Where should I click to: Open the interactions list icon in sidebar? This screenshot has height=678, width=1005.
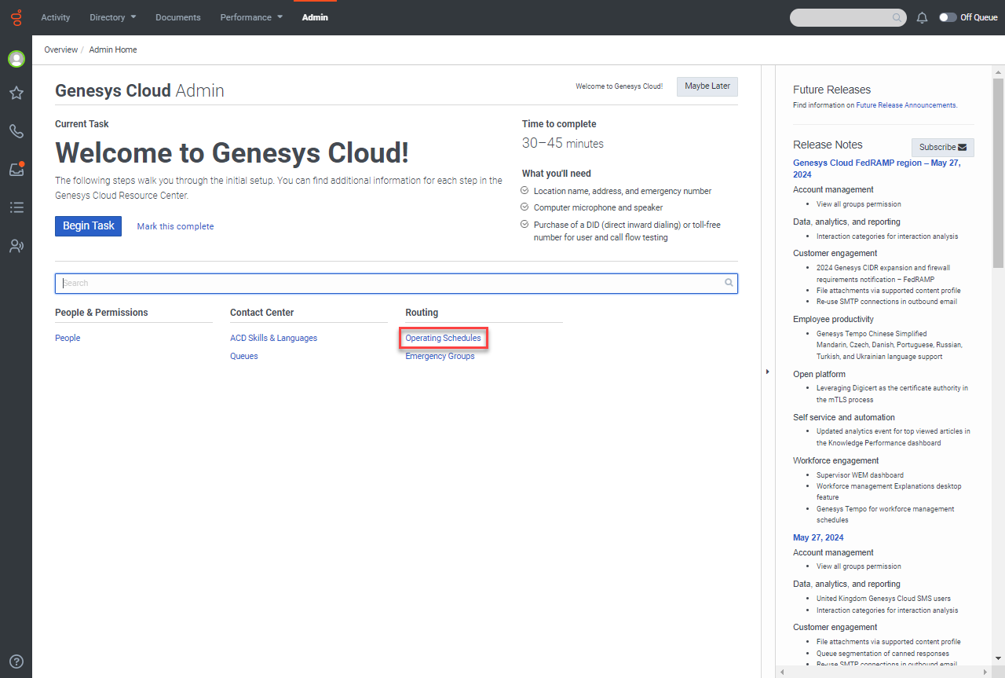coord(16,207)
